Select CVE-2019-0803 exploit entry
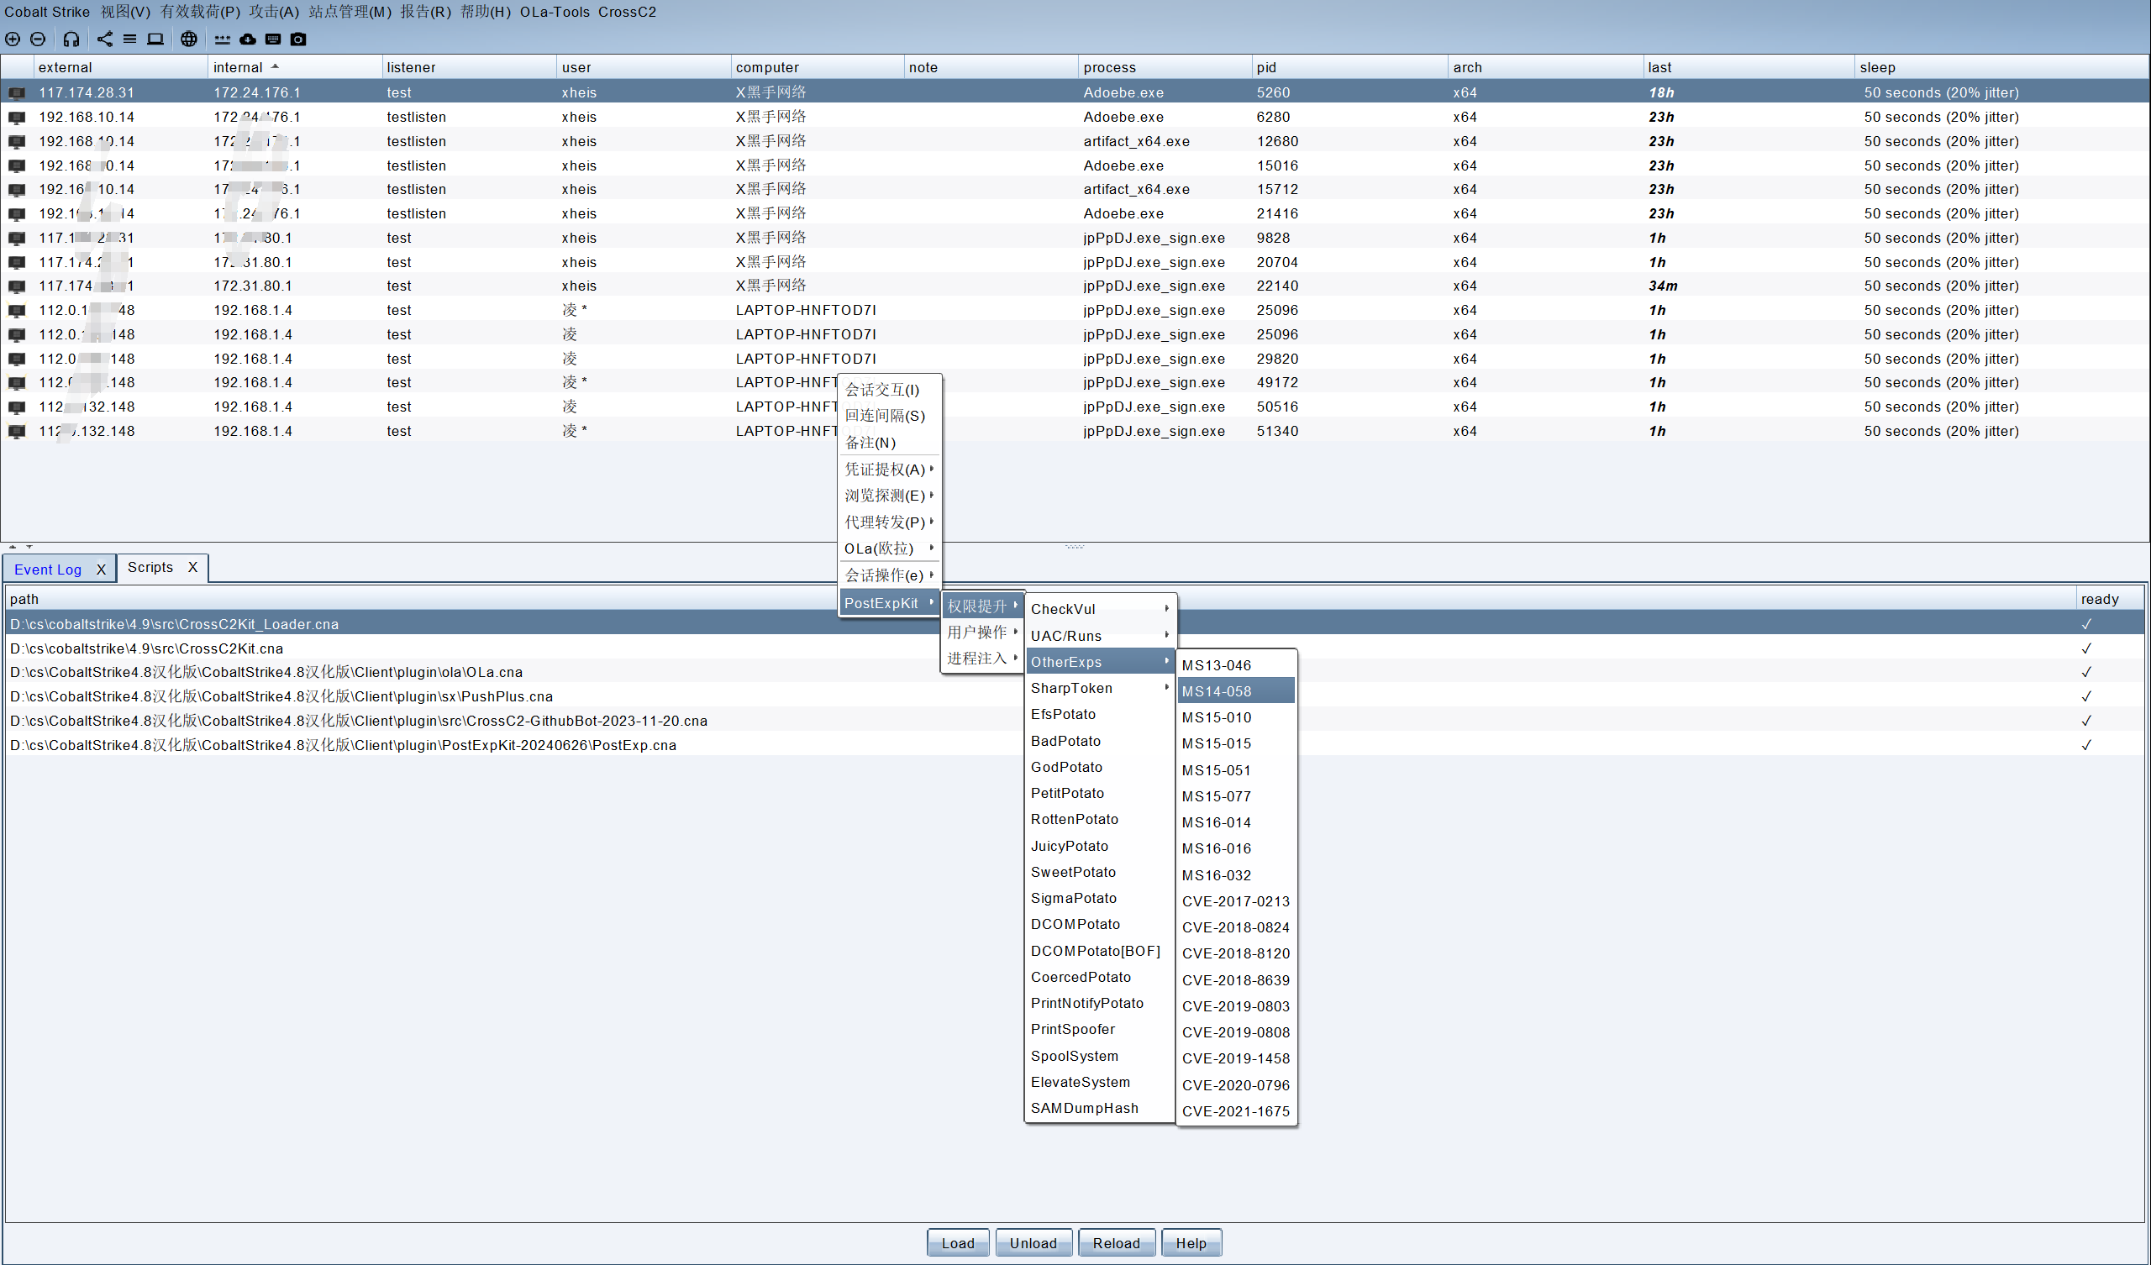Viewport: 2151px width, 1265px height. [x=1236, y=1007]
